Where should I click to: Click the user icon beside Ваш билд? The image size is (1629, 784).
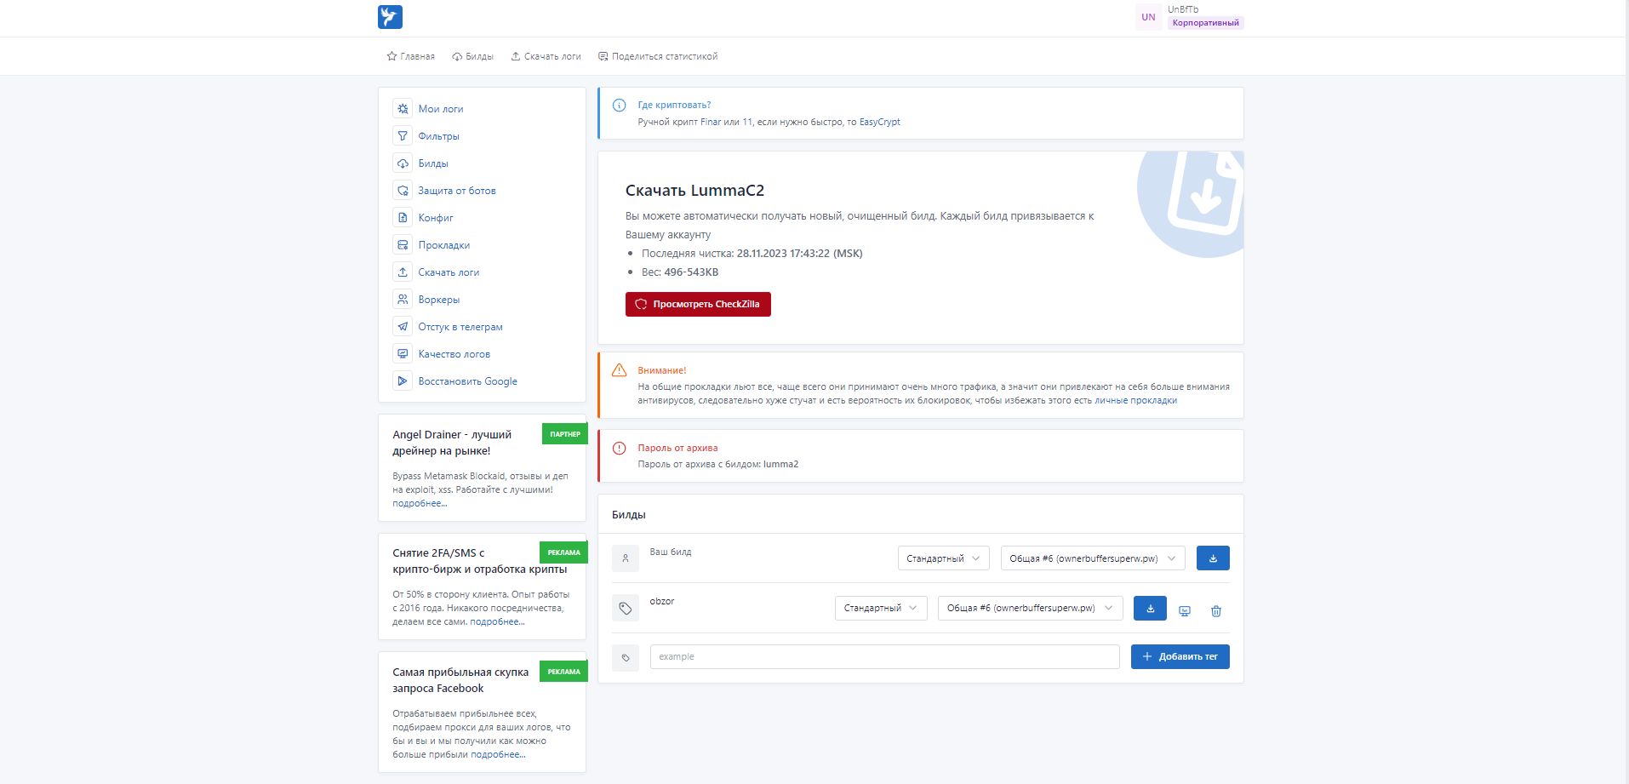click(626, 558)
